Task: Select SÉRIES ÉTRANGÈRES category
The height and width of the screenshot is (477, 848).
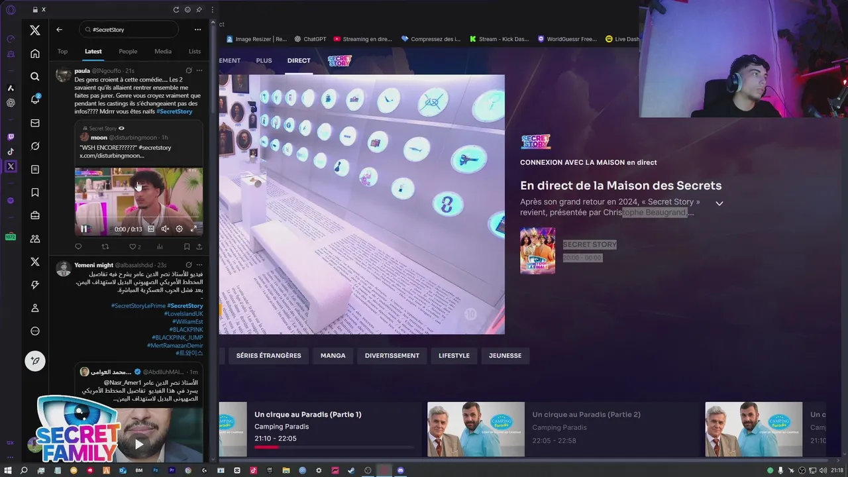Action: tap(268, 356)
